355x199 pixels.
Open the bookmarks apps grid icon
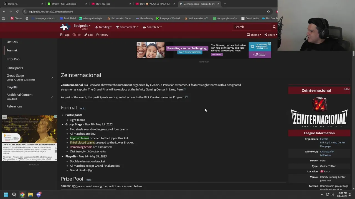pos(4,19)
